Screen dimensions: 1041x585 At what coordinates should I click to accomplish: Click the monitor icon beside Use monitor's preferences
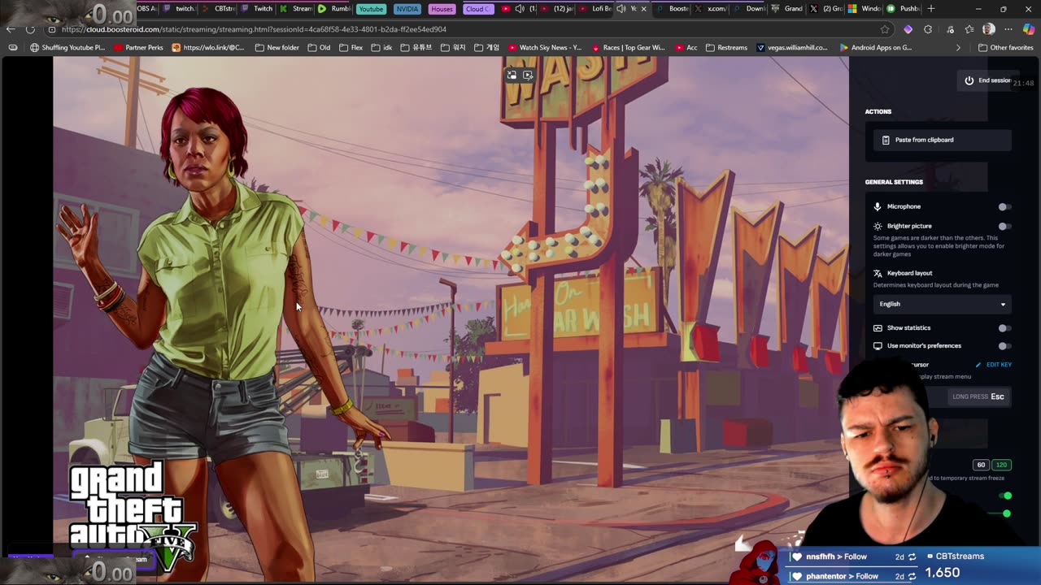[x=878, y=346]
